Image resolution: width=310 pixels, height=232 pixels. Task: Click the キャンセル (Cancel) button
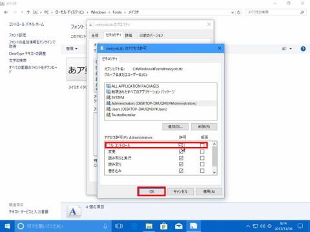click(x=180, y=191)
